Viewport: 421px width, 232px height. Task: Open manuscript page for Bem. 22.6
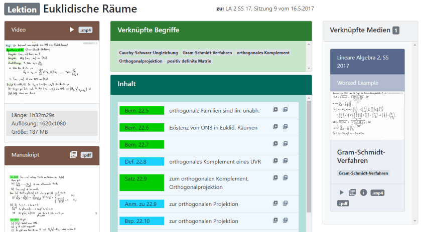click(x=285, y=127)
